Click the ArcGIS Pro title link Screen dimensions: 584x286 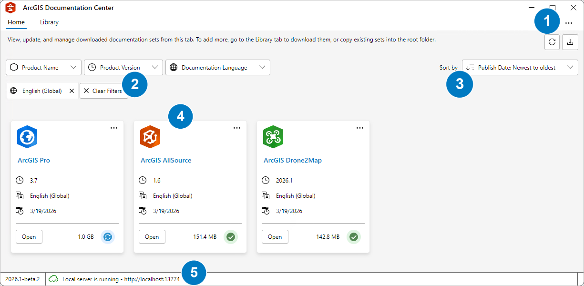click(x=34, y=160)
